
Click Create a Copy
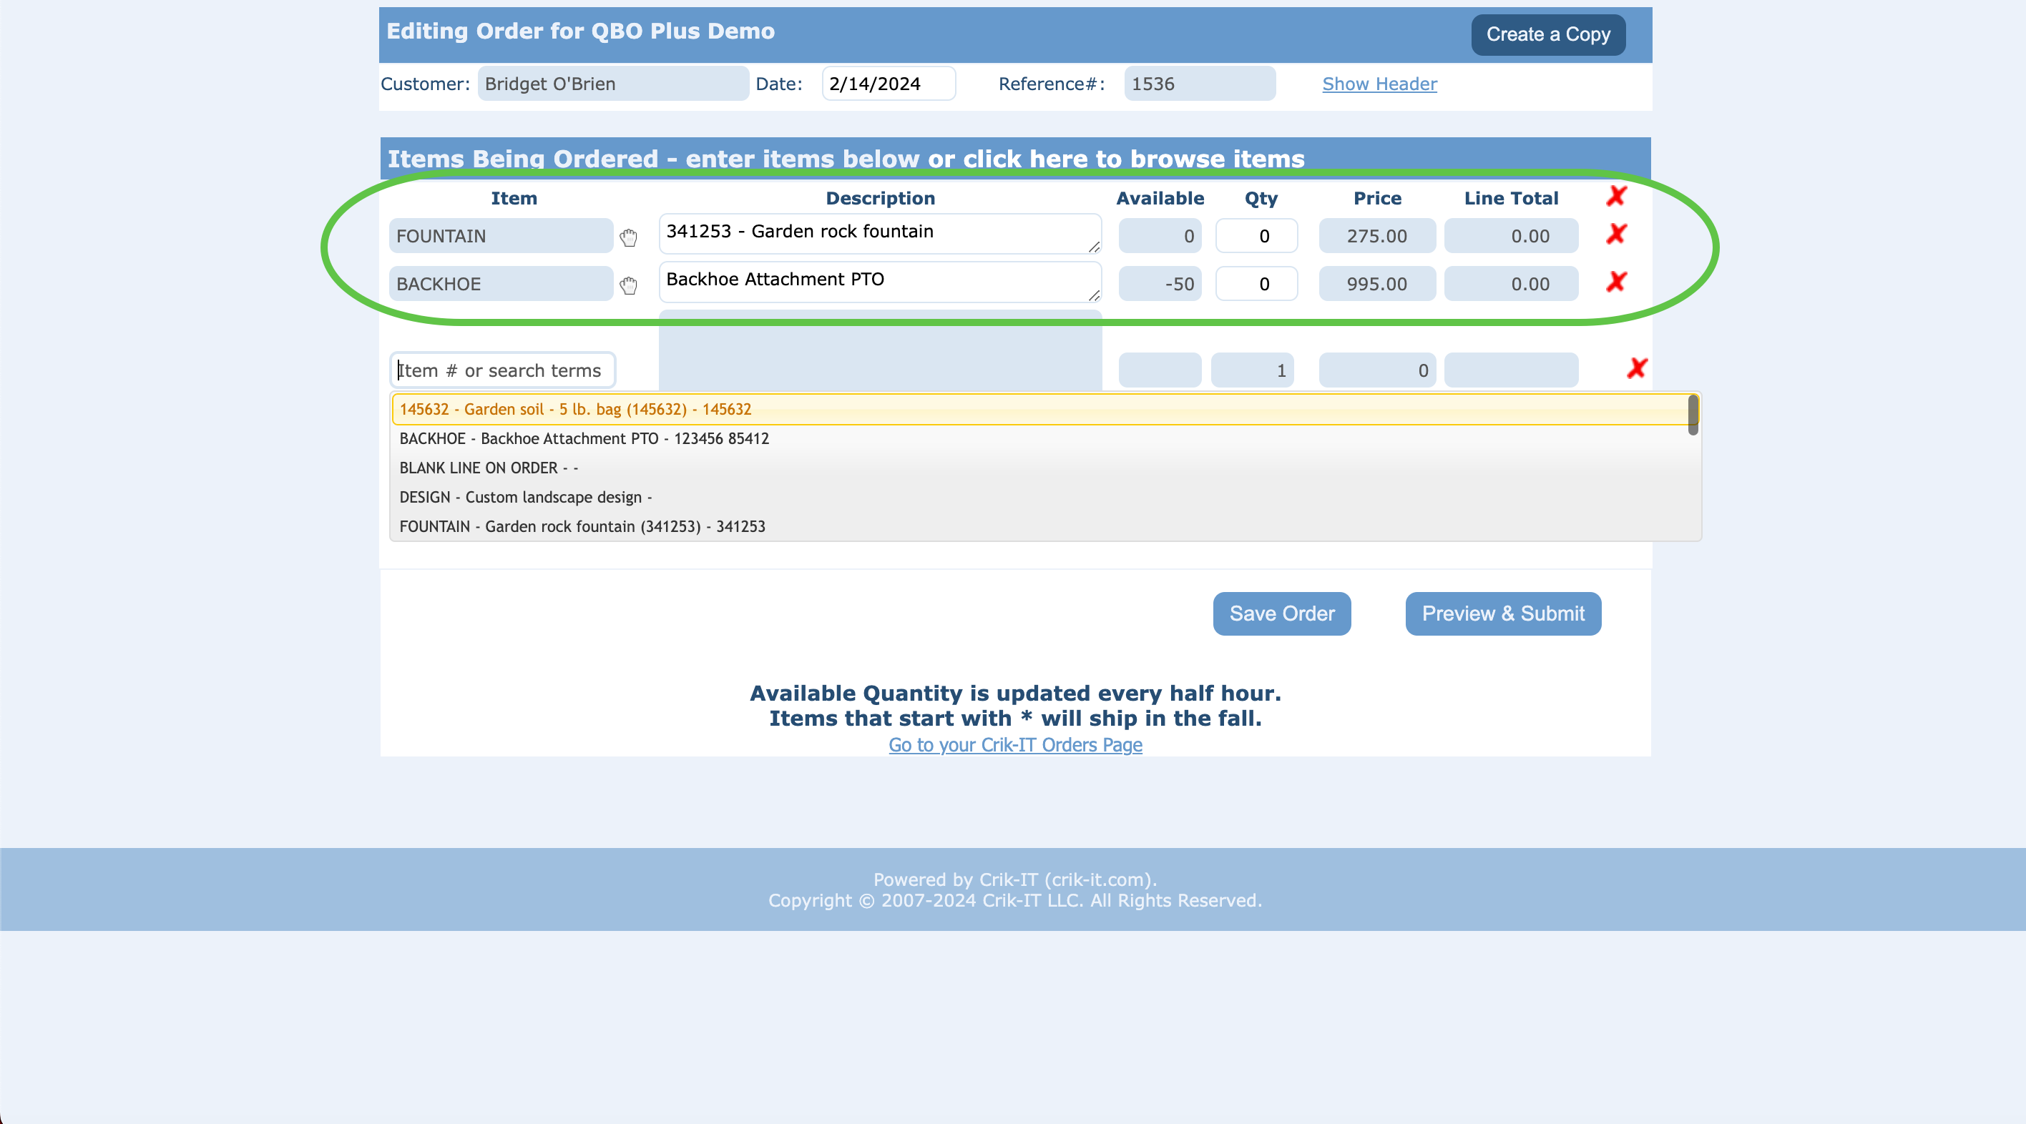(x=1548, y=34)
